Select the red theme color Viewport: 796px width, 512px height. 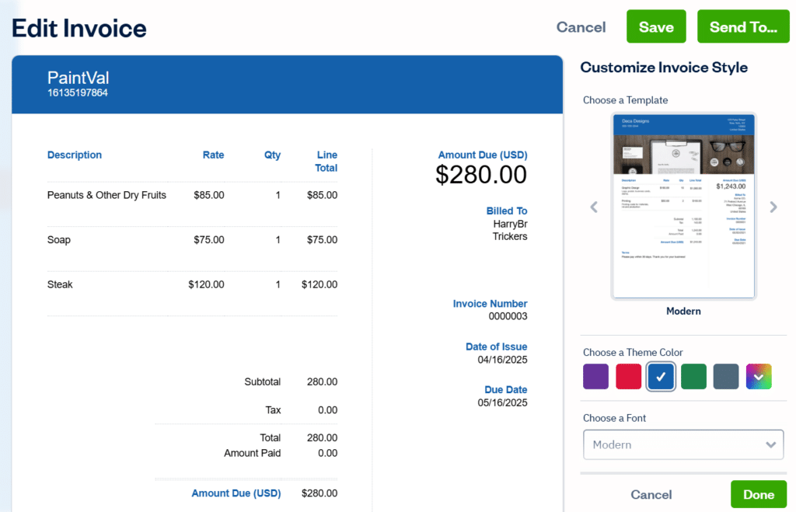628,376
